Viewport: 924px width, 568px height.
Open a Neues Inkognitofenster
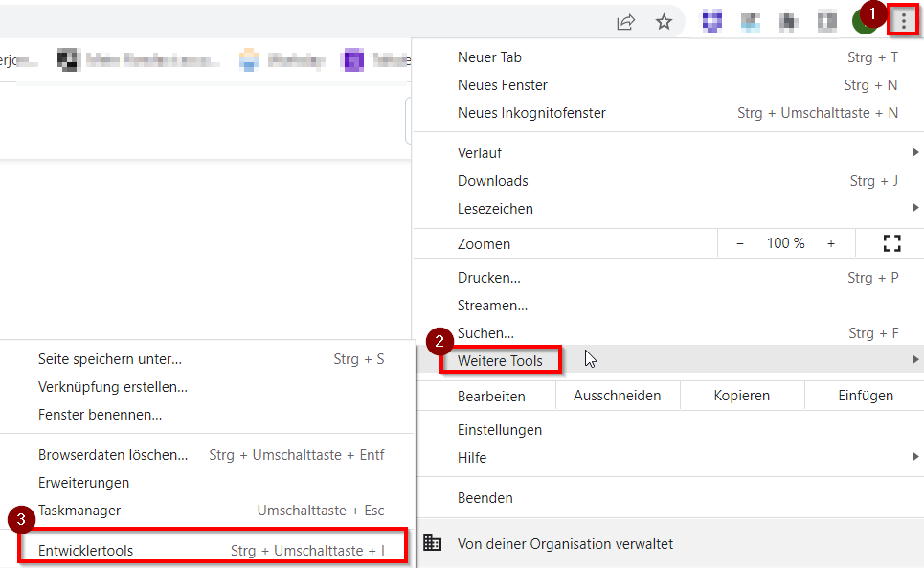531,113
